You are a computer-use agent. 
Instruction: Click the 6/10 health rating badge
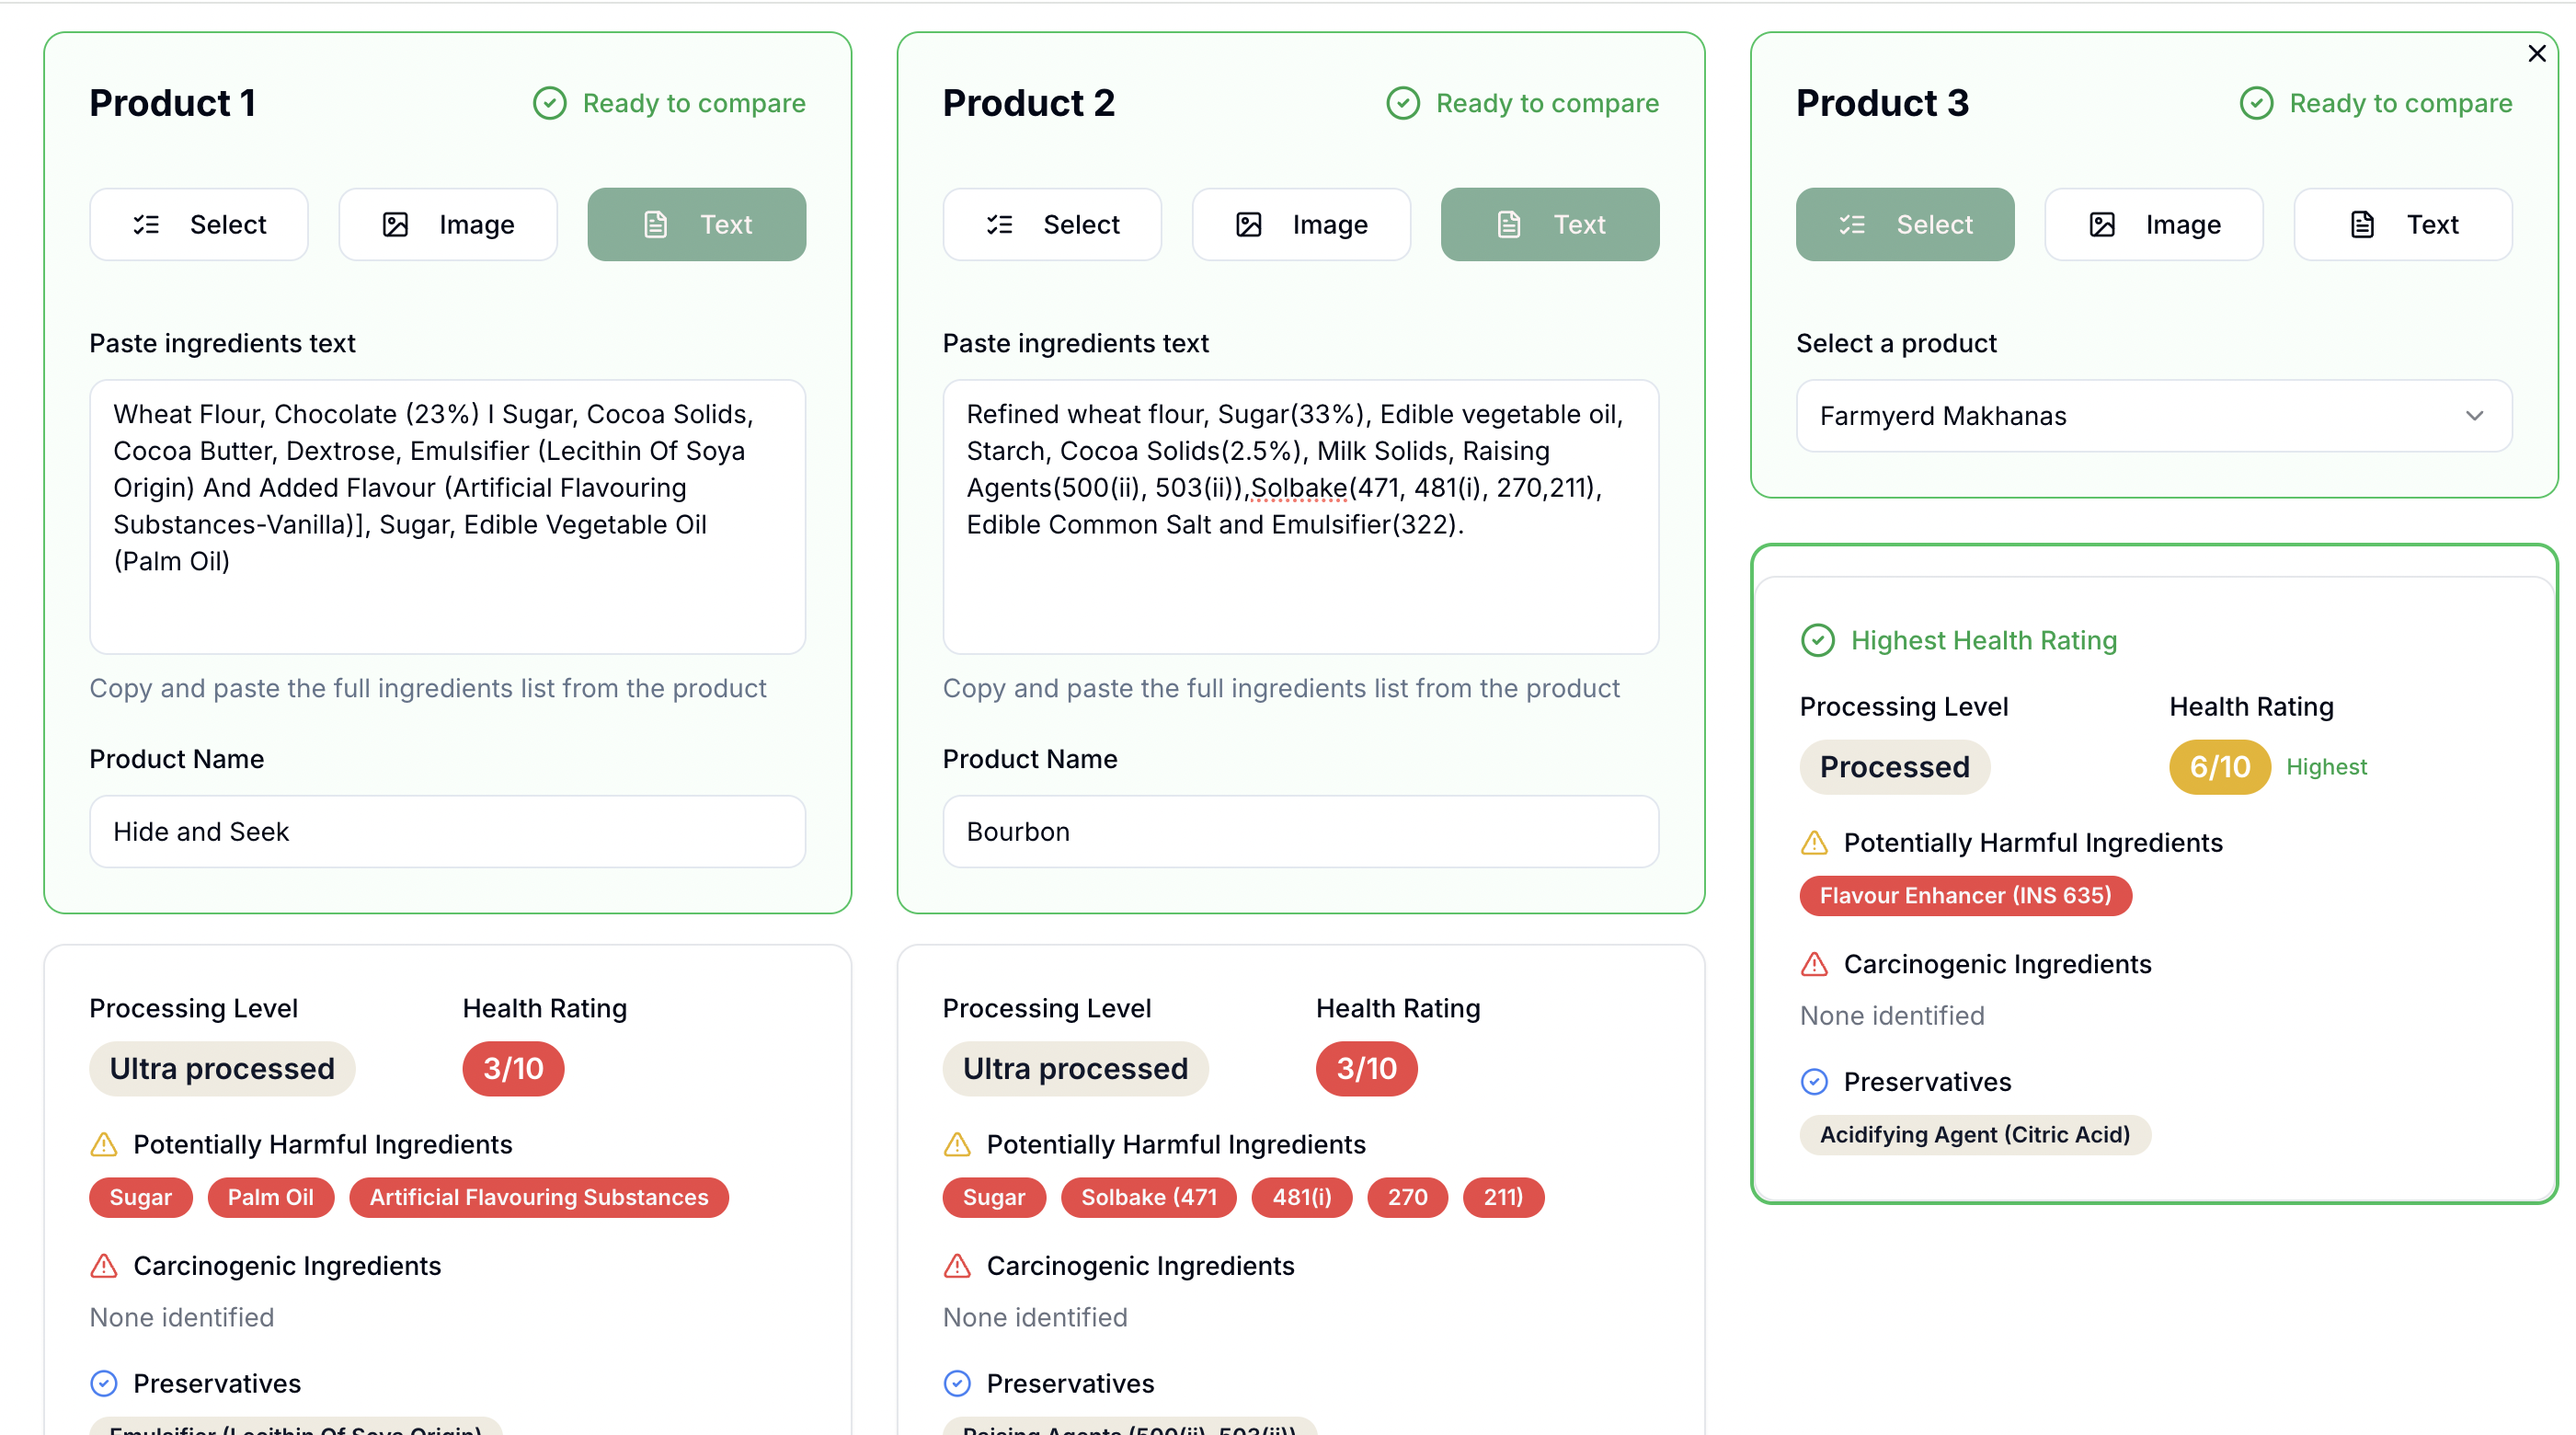pos(2219,767)
